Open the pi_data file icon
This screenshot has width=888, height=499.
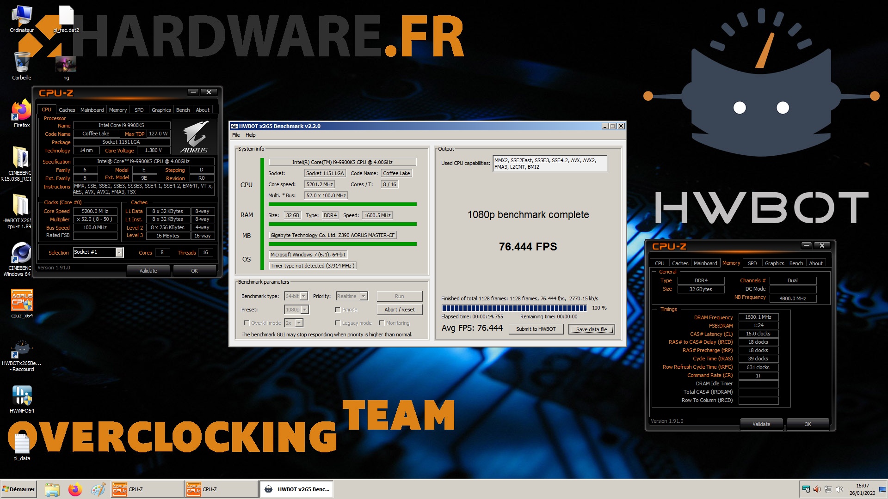point(22,446)
